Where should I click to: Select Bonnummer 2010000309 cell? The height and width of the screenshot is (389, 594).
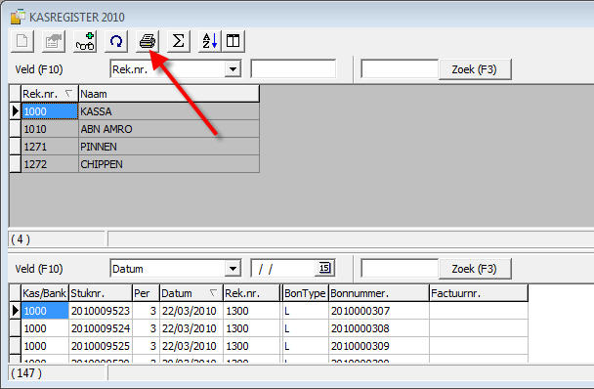(379, 346)
